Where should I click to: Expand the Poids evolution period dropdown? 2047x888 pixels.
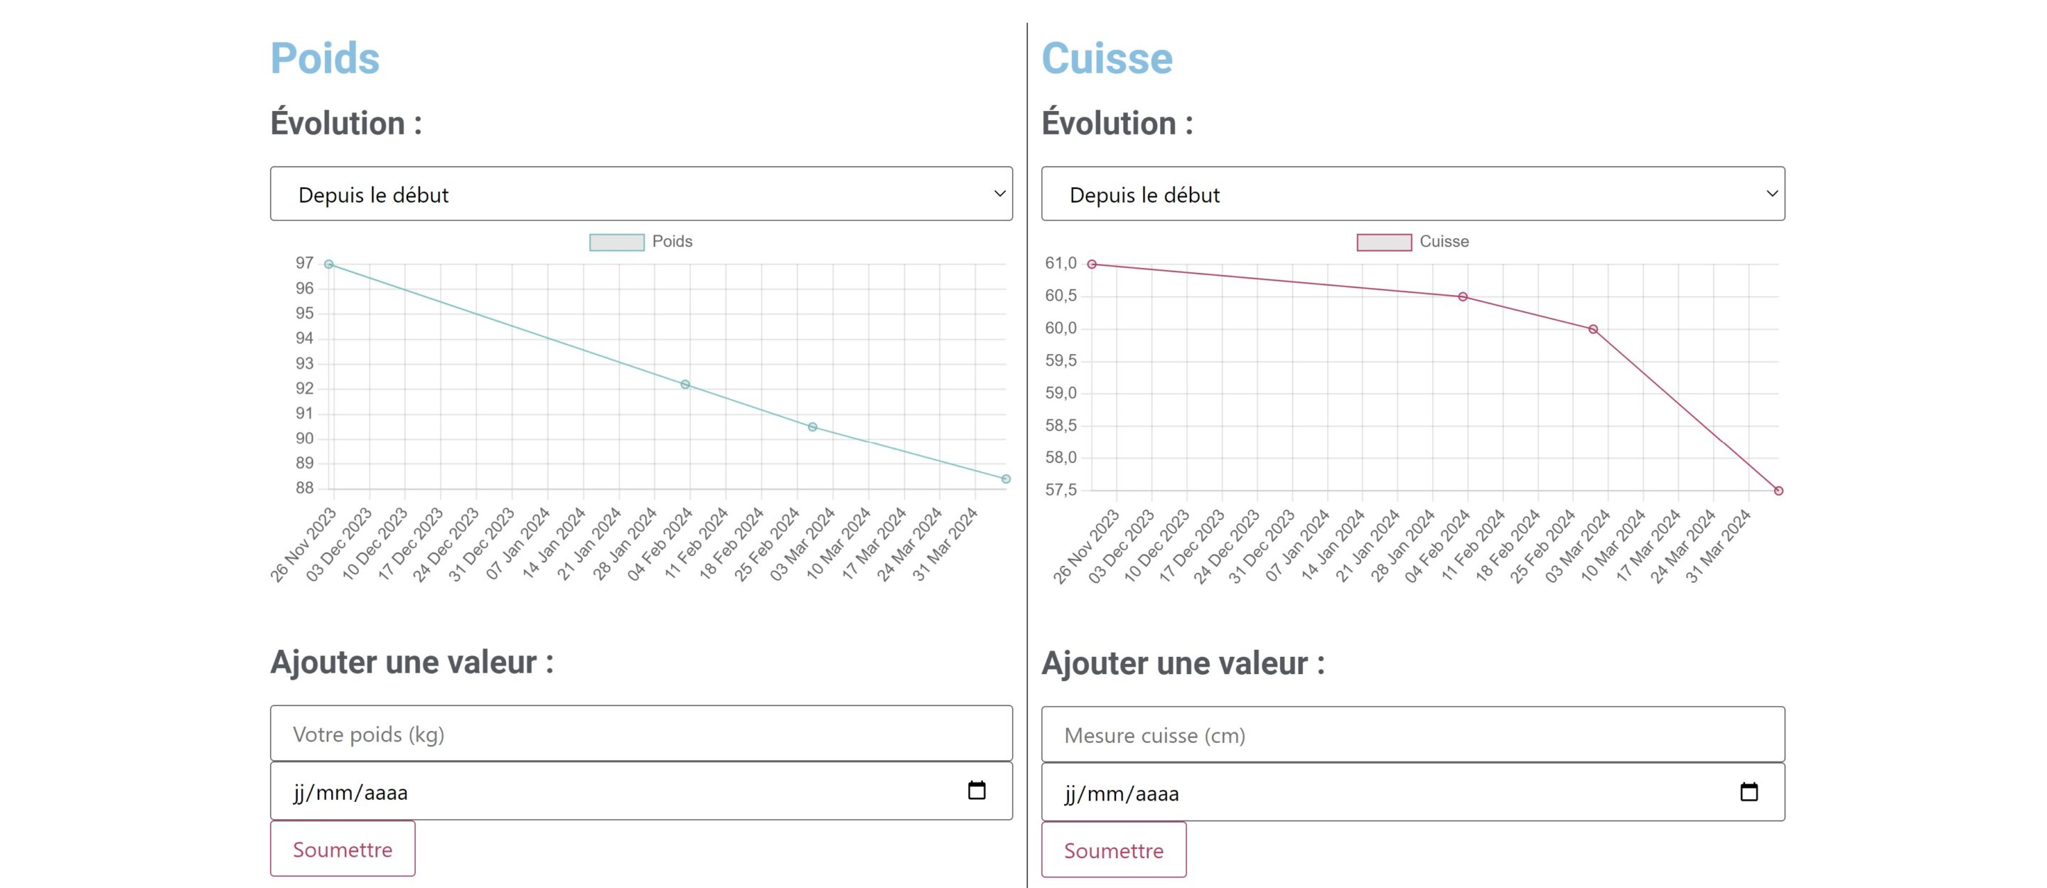click(640, 193)
